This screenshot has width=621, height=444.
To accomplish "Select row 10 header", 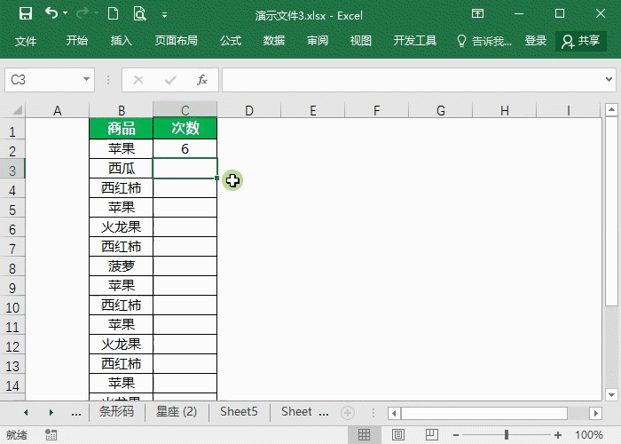I will click(x=12, y=307).
